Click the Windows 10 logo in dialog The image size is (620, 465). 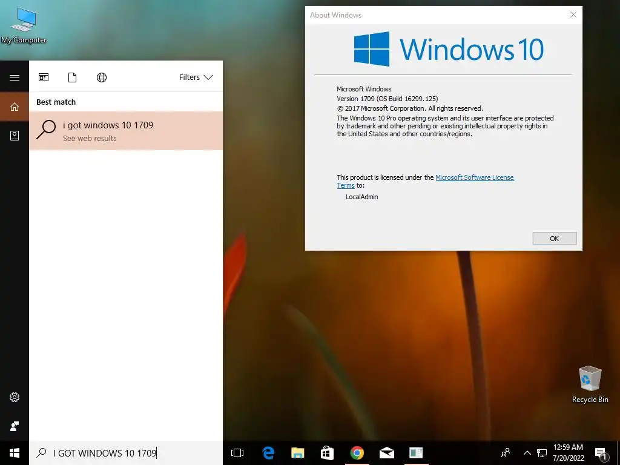point(449,50)
